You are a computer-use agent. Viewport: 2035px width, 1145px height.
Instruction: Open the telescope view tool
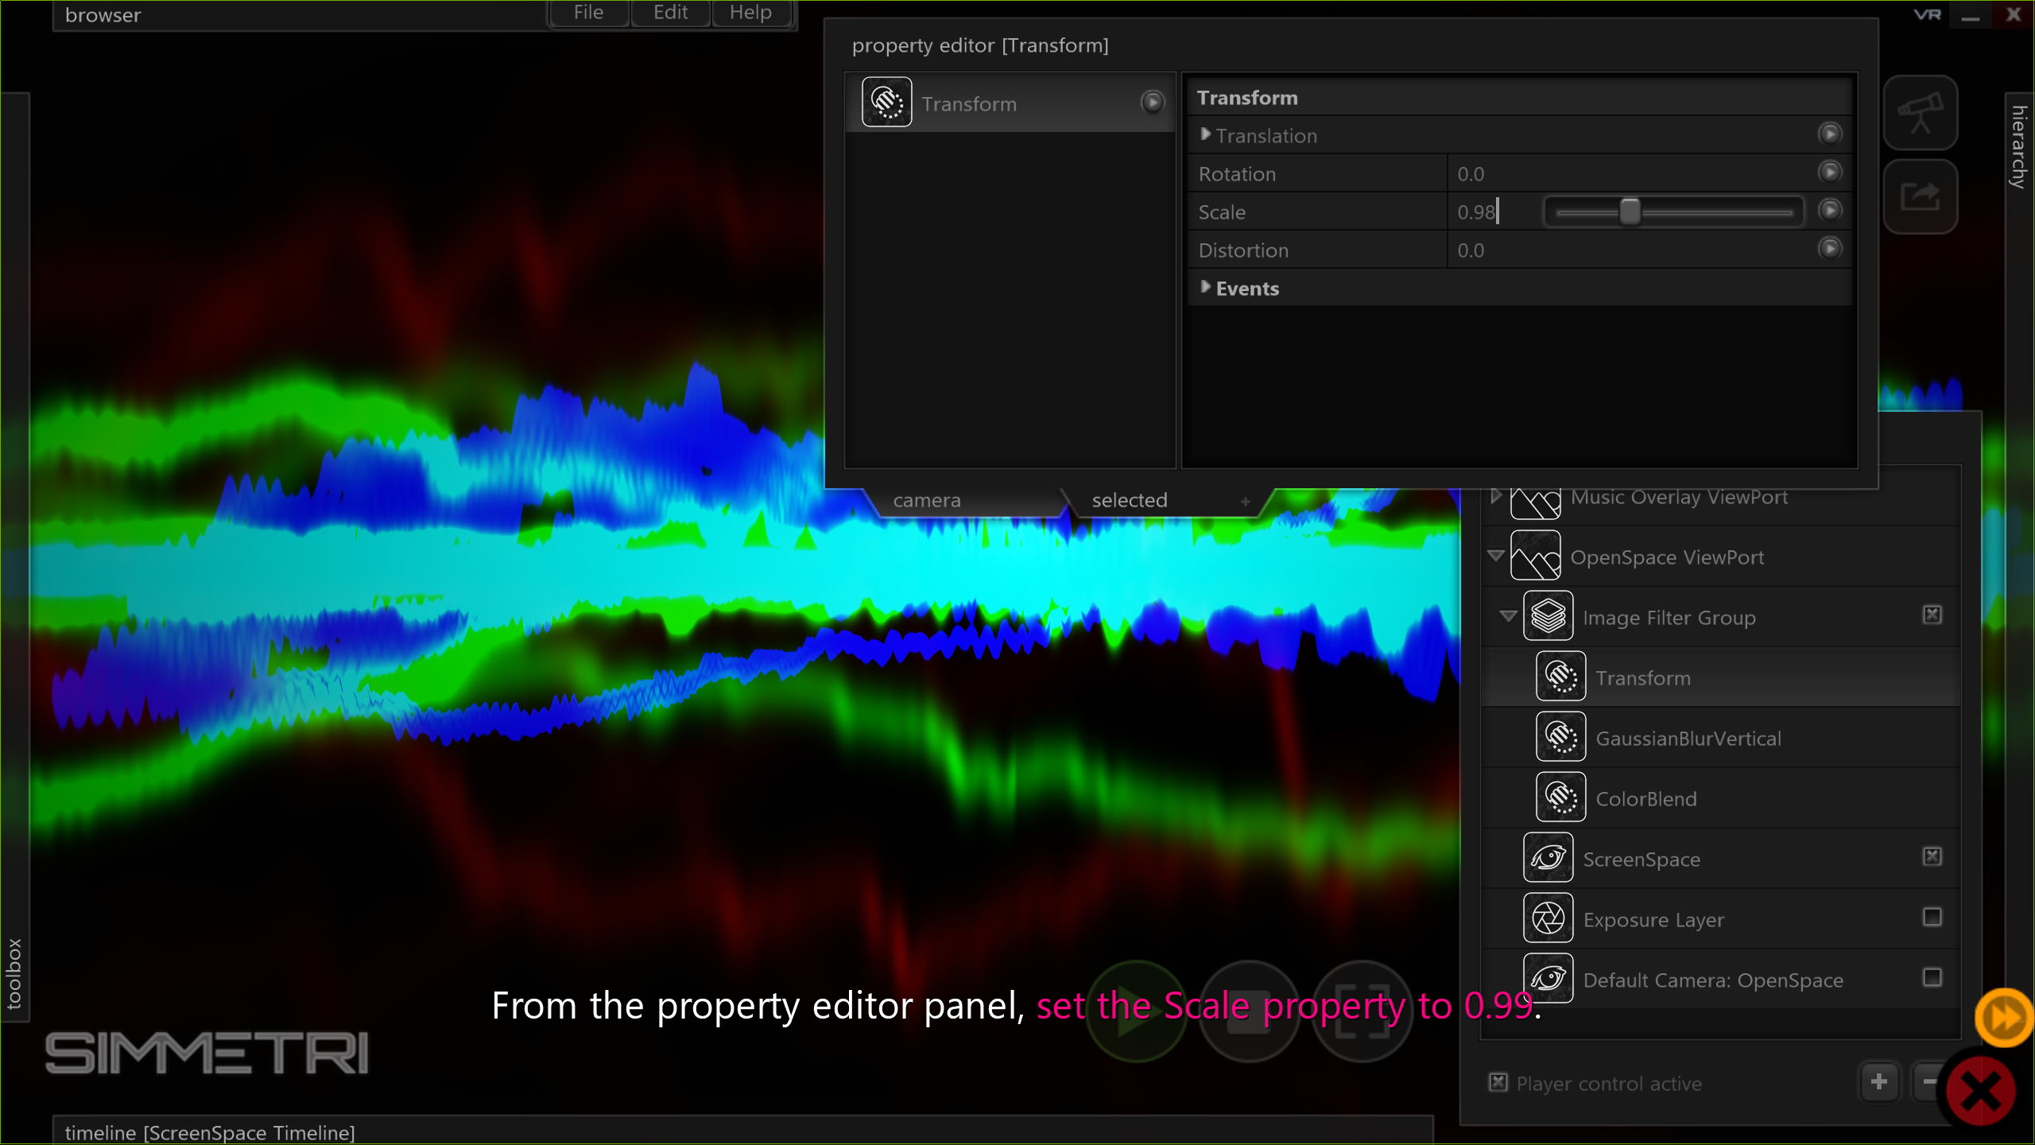(x=1920, y=113)
